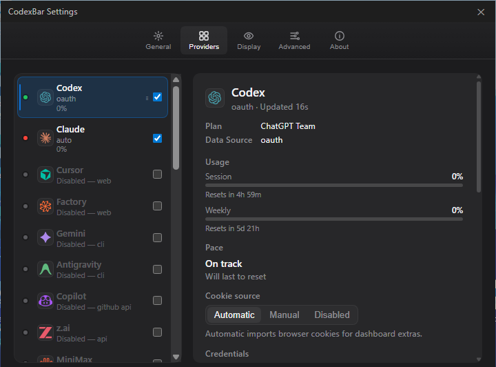Click the Advanced sliders icon
Image resolution: width=496 pixels, height=367 pixels.
coord(295,36)
